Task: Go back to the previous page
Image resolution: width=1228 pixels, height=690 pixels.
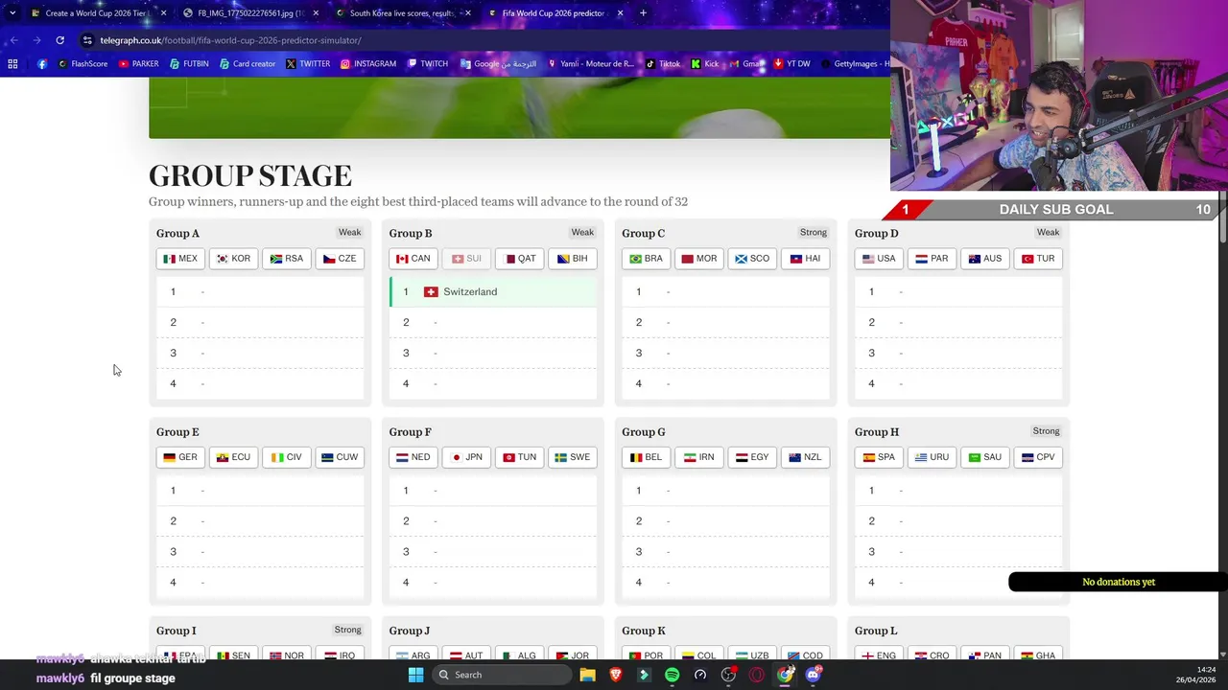Action: pos(13,40)
